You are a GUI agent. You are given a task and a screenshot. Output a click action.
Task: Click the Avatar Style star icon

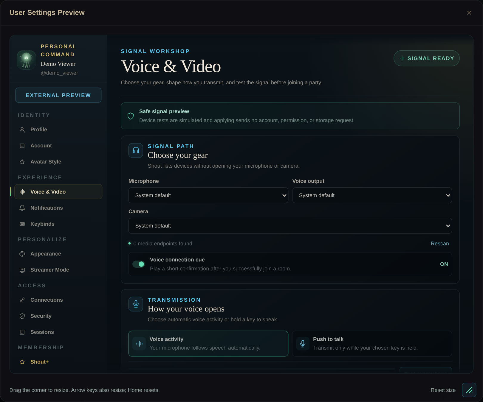point(22,162)
